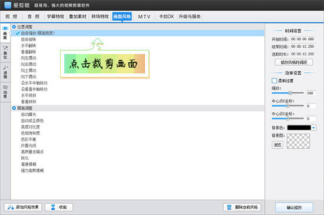
Task: Select 沿水平中轴转动 effect
Action: pos(34,83)
